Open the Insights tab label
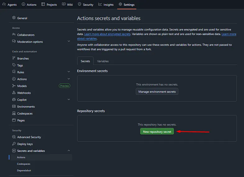Screen dimensions: 244x177 [108, 5]
